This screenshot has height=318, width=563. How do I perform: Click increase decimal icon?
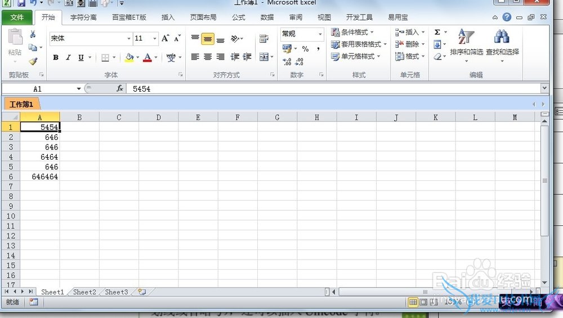(x=287, y=62)
